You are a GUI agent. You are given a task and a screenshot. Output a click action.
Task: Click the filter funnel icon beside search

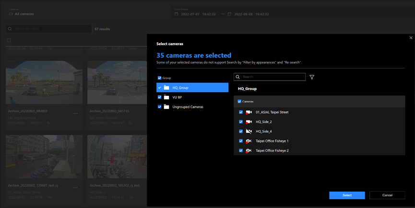312,77
